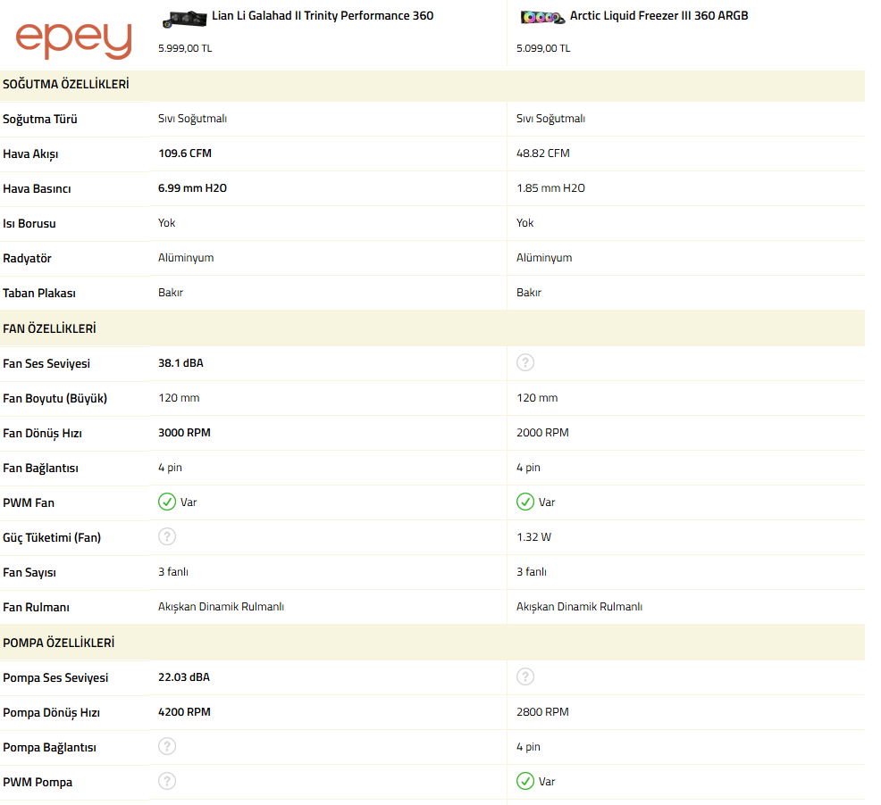The height and width of the screenshot is (805, 881).
Task: Open the Lian Li Galahad II thumbnail image
Action: click(184, 19)
